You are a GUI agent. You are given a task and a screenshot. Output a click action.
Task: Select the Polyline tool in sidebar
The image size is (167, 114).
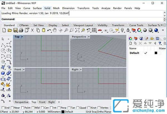[x=3, y=45]
